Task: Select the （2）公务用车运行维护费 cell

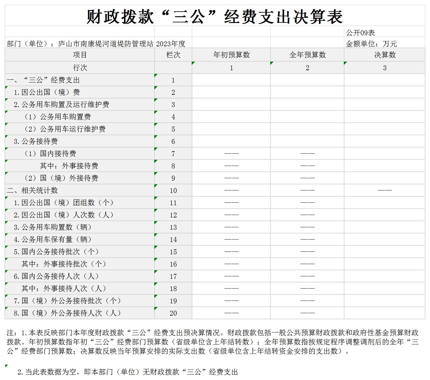Action: (x=65, y=129)
